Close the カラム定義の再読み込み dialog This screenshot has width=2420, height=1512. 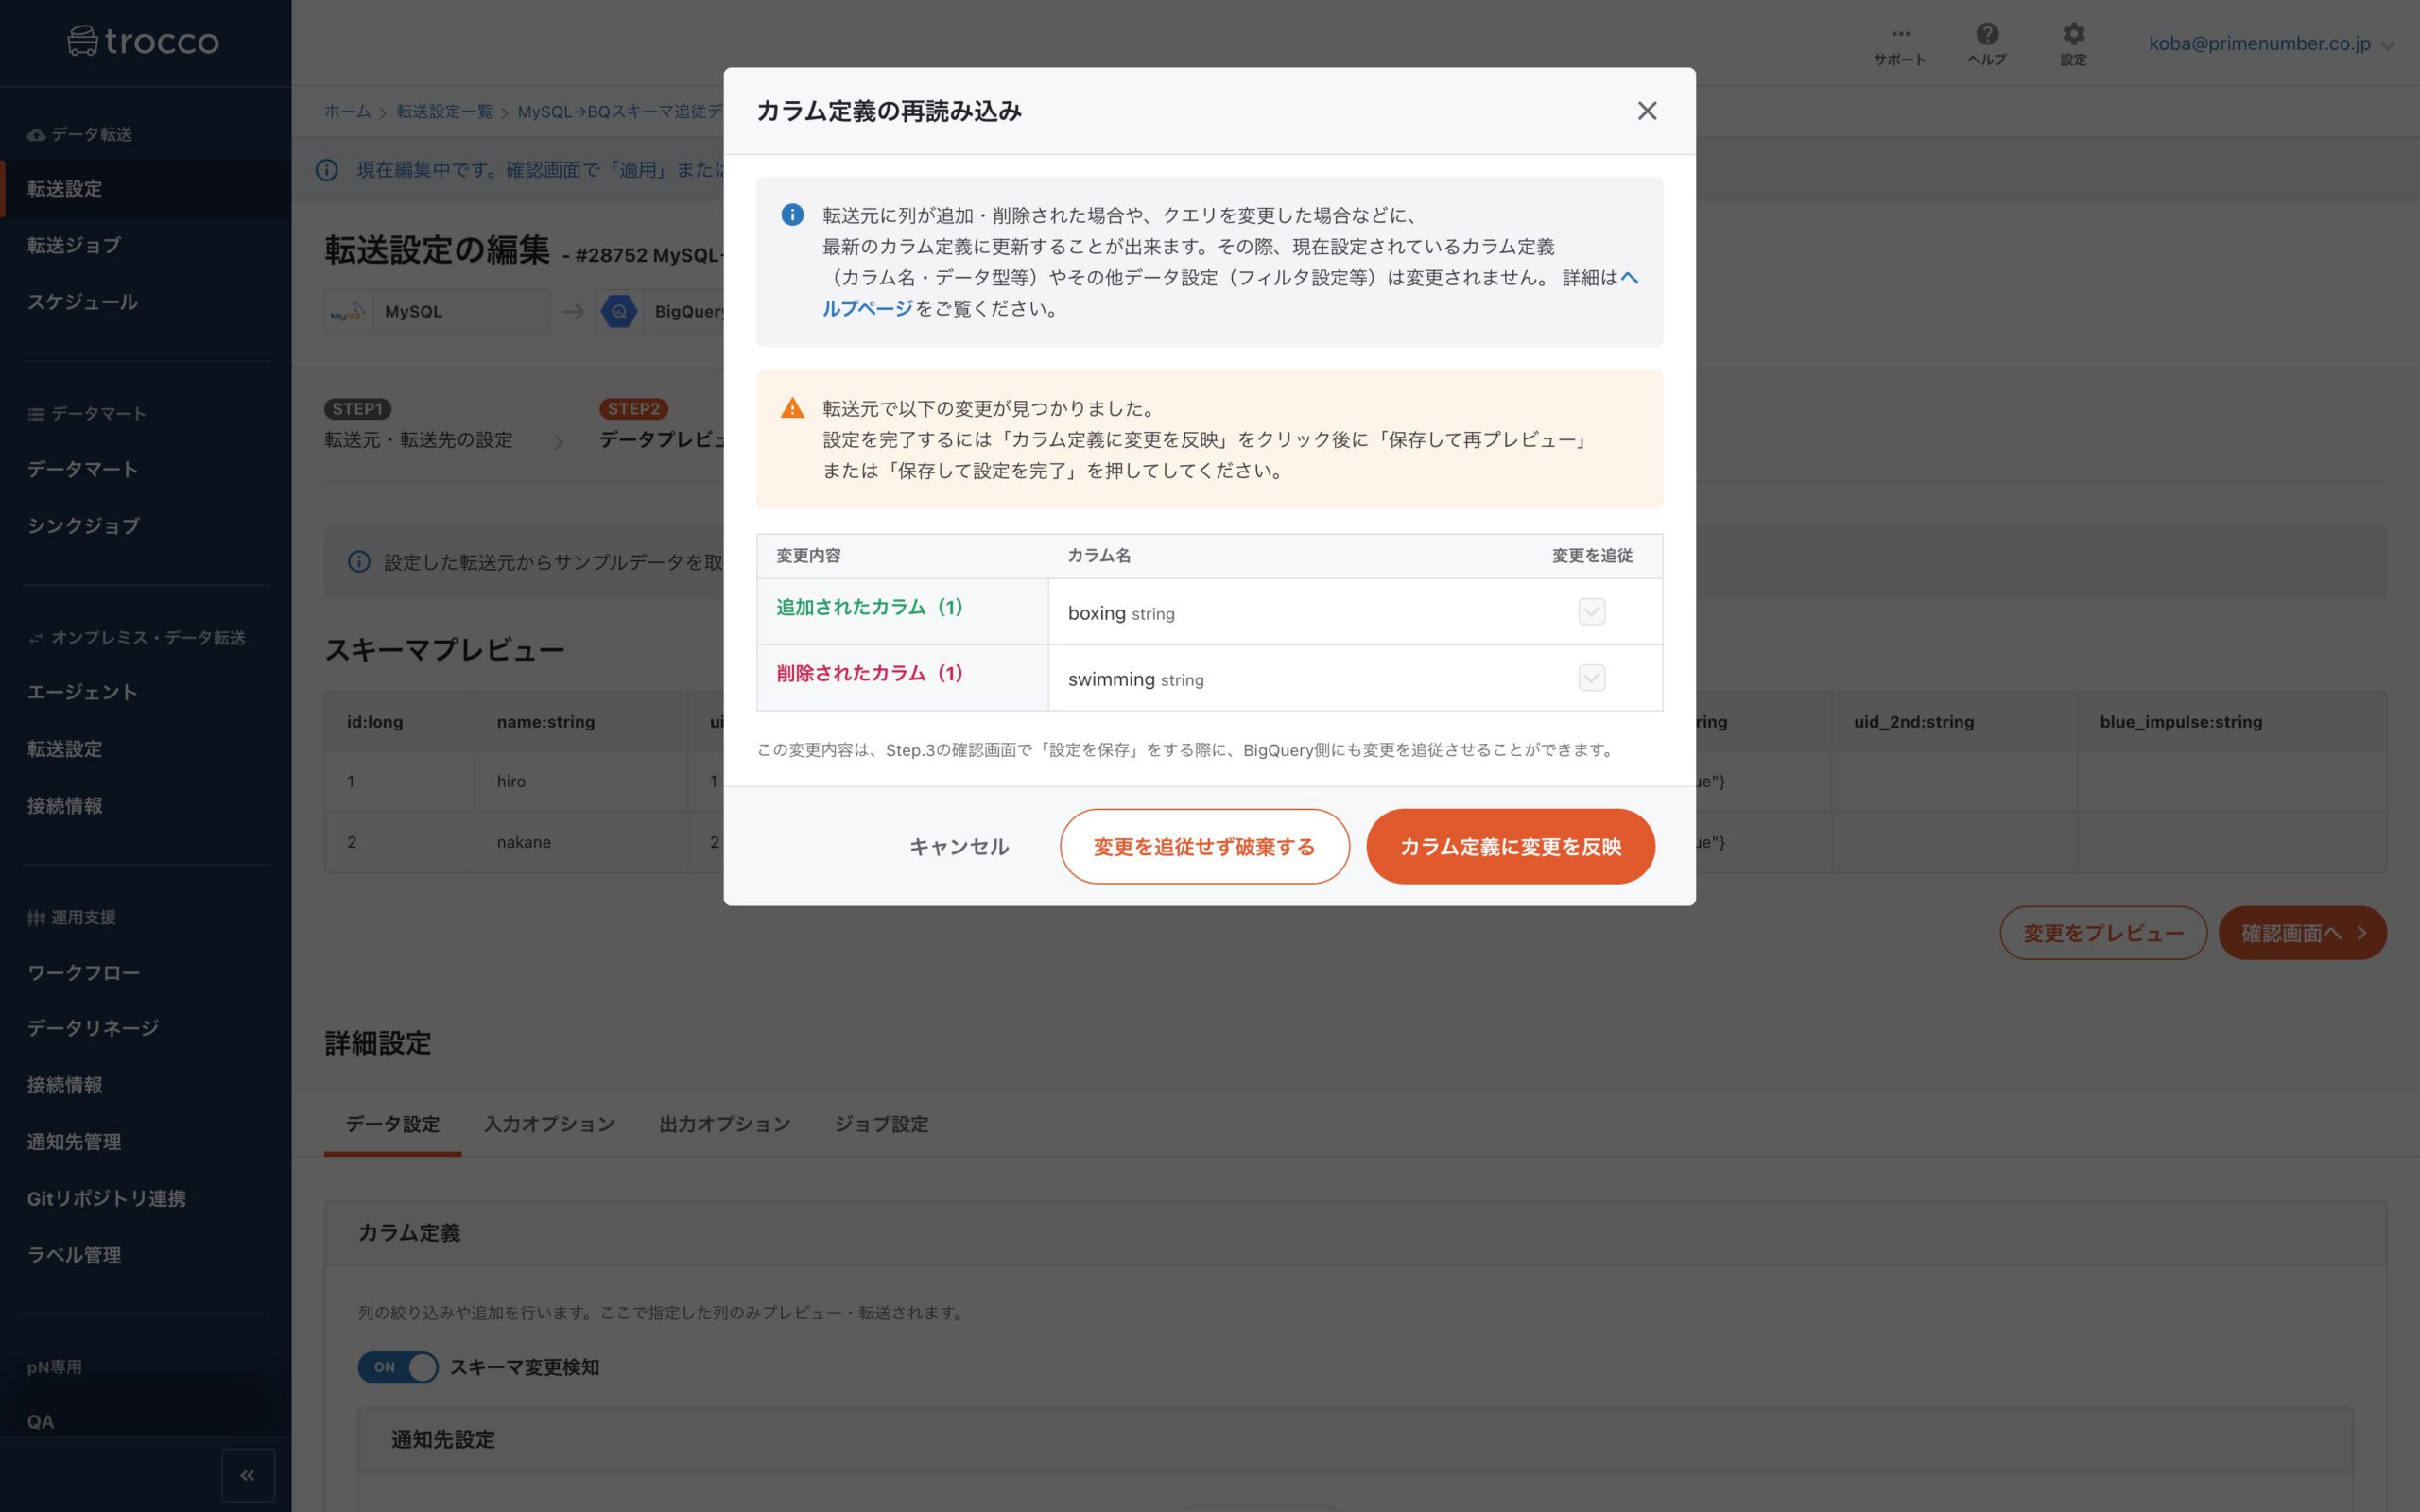1646,111
